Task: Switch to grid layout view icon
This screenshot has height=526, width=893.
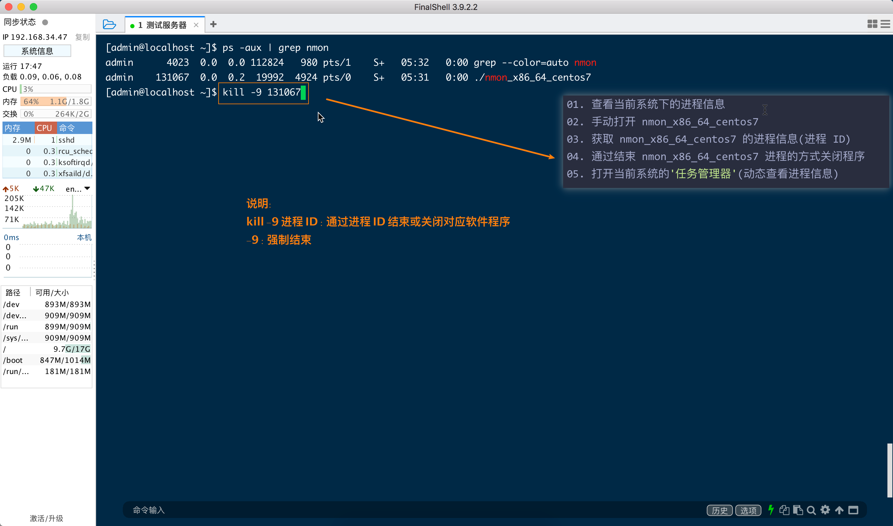Action: point(872,24)
